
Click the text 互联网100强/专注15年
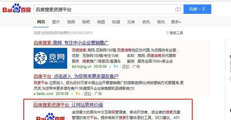[100, 56]
